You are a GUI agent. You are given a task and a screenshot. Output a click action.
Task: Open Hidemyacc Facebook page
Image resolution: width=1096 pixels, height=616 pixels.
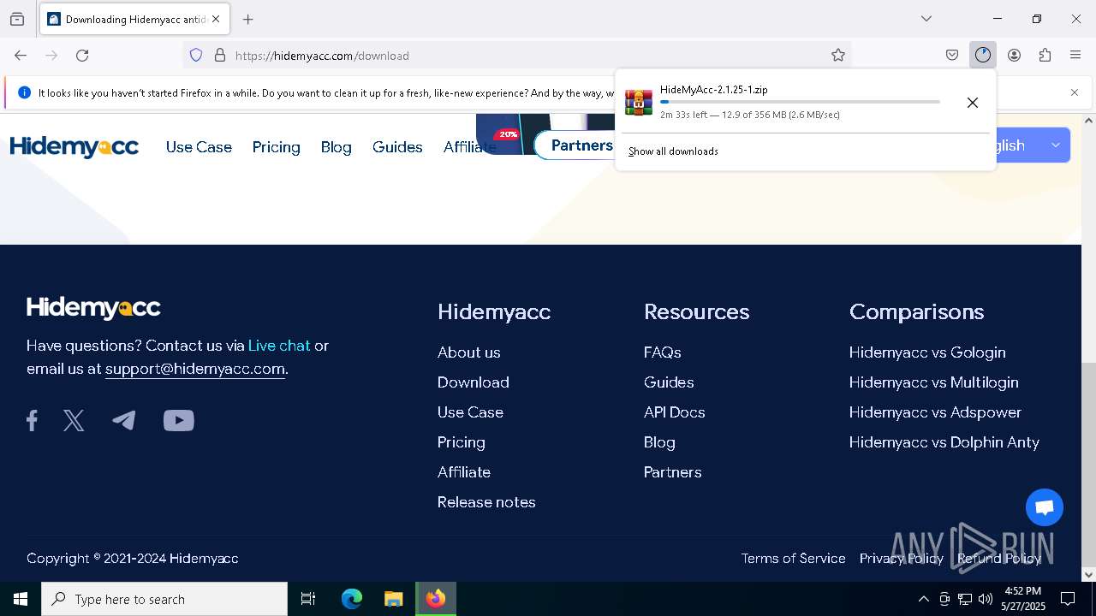[32, 420]
